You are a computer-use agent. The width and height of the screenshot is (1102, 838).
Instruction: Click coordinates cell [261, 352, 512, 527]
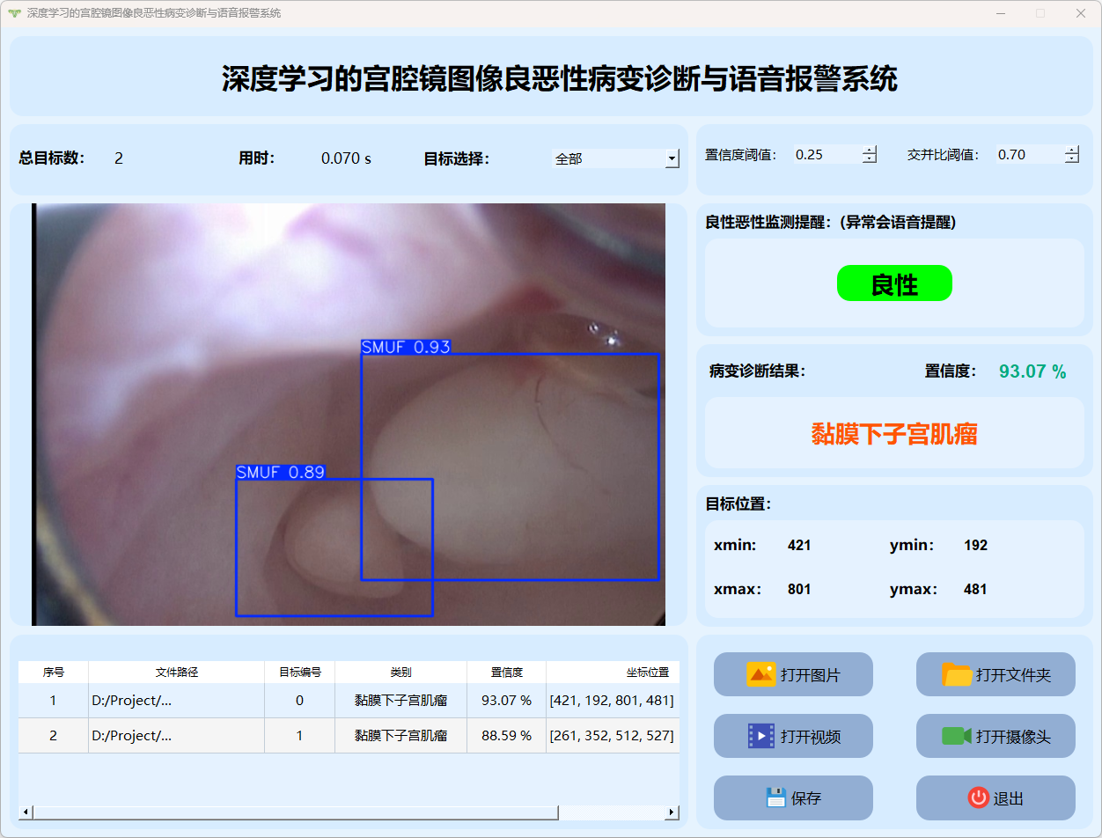[612, 736]
